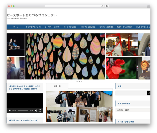Open the ピースボートとICAN menu item
Image resolution: width=157 pixels, height=133 pixels.
click(52, 27)
